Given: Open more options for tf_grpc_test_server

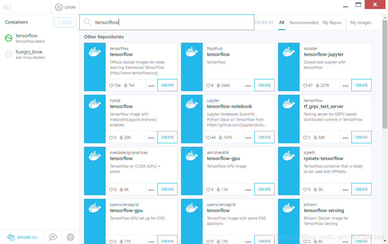Looking at the screenshot, I should 346,137.
